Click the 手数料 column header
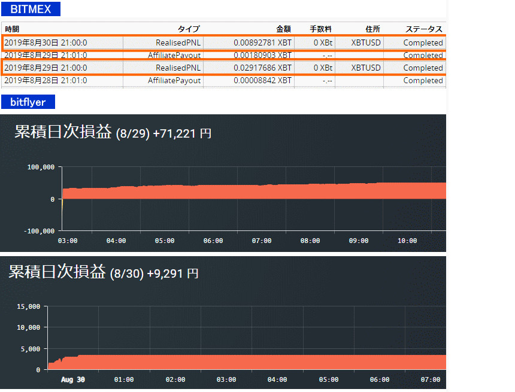The height and width of the screenshot is (392, 515). [x=320, y=29]
